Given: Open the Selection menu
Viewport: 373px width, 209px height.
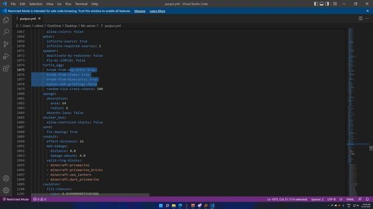Looking at the screenshot, I should (x=36, y=4).
